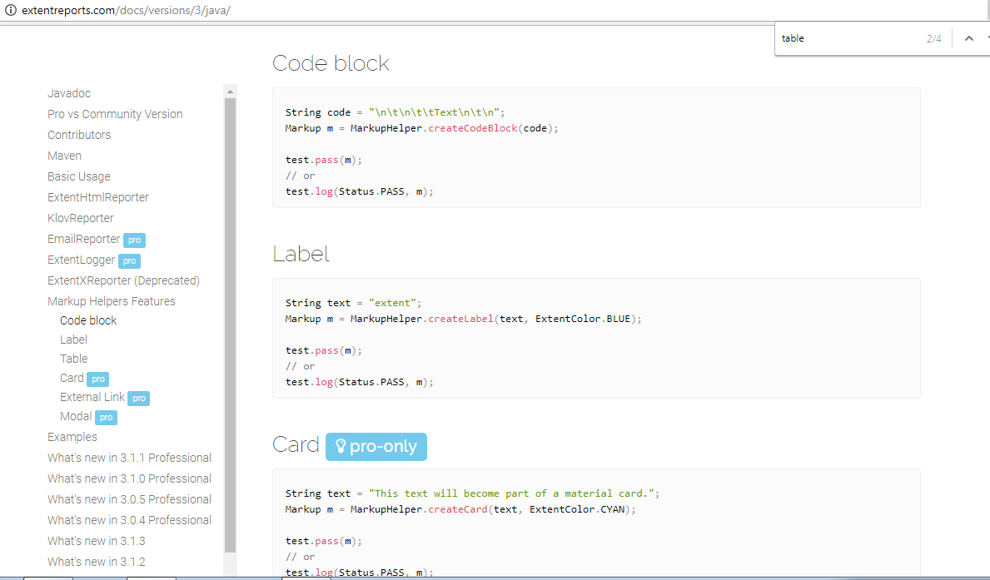
Task: Click the sidebar scrollbar thumb
Action: pyautogui.click(x=231, y=325)
